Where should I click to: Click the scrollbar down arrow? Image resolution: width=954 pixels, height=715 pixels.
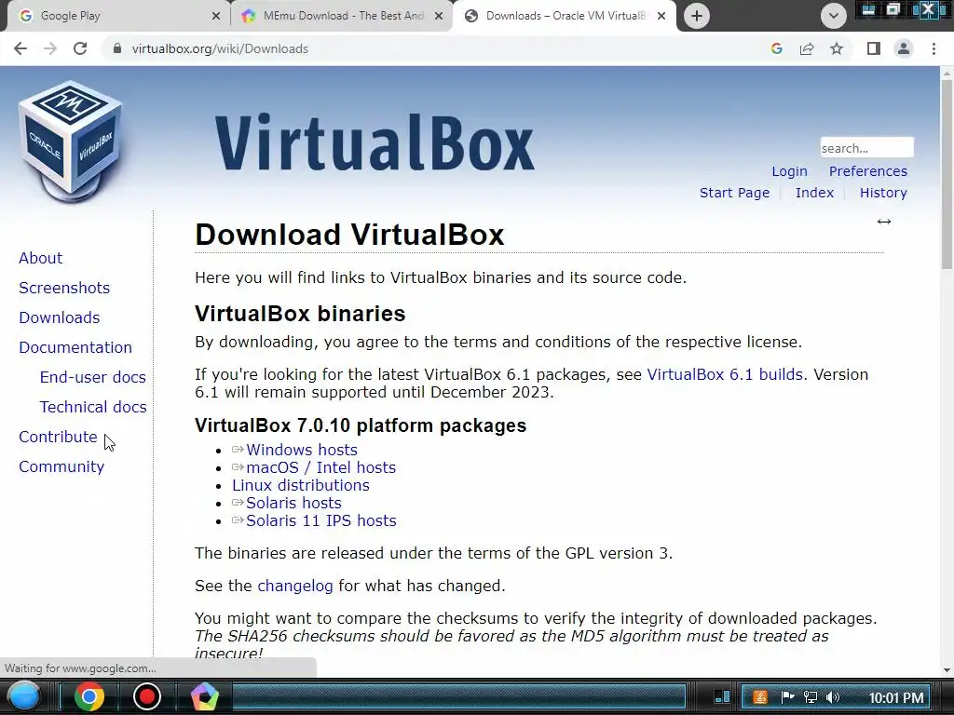pyautogui.click(x=947, y=670)
